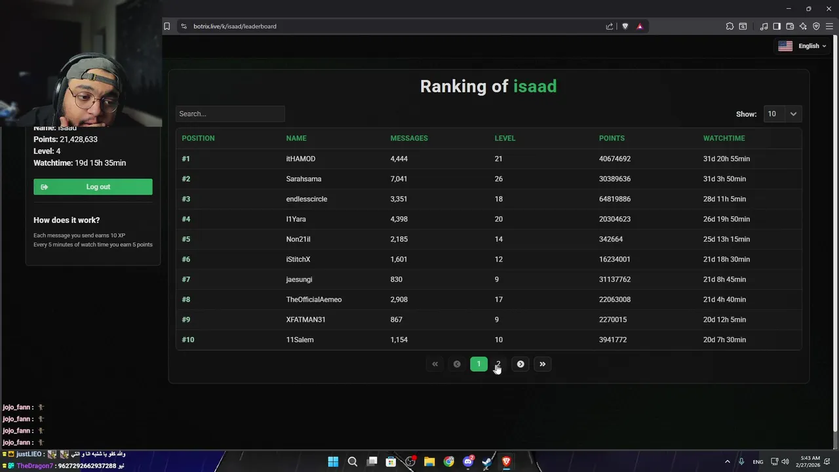
Task: Click the first page double-arrow button
Action: point(435,364)
